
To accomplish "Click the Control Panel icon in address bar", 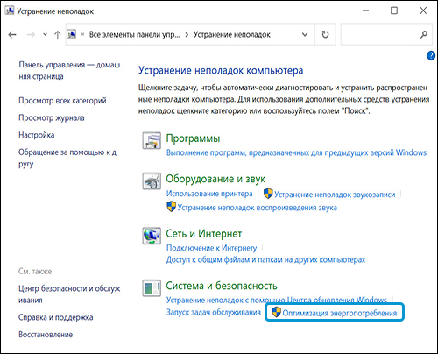I will point(72,34).
